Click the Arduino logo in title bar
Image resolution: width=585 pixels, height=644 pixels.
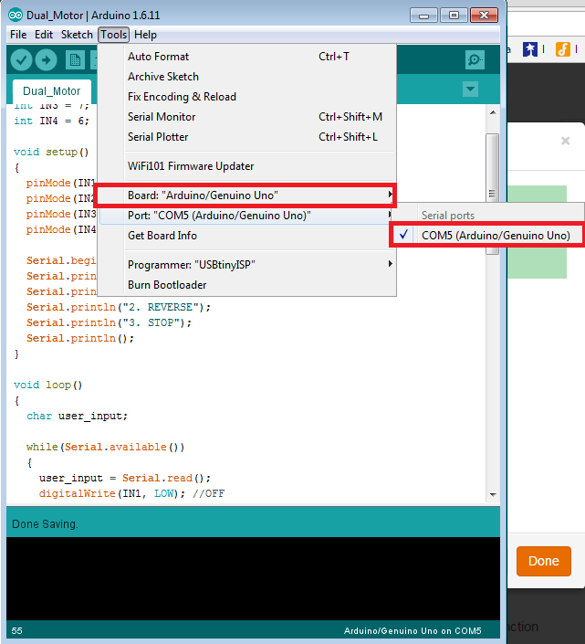pyautogui.click(x=16, y=16)
